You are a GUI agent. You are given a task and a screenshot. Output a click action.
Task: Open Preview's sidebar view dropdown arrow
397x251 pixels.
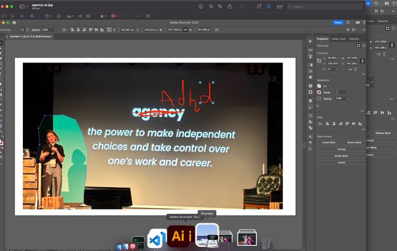[27, 6]
